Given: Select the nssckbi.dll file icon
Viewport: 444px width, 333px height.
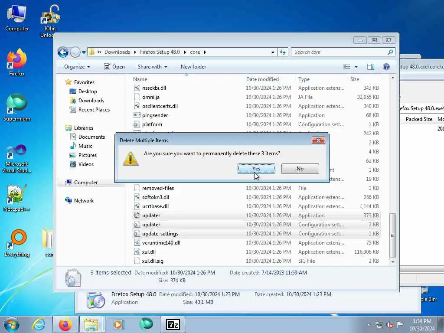Looking at the screenshot, I should [x=137, y=88].
